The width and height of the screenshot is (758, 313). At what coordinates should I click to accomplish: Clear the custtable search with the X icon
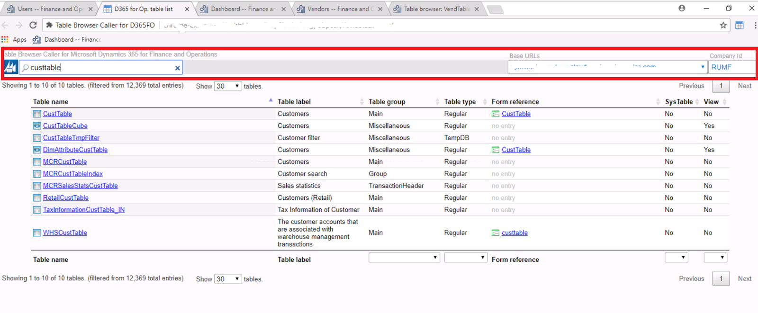[x=177, y=68]
